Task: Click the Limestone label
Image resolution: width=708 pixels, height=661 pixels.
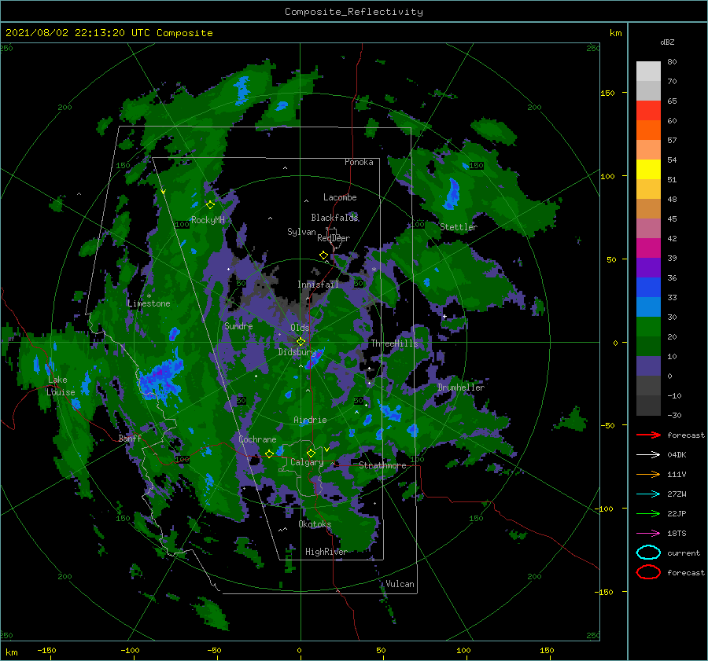Action: (x=149, y=303)
